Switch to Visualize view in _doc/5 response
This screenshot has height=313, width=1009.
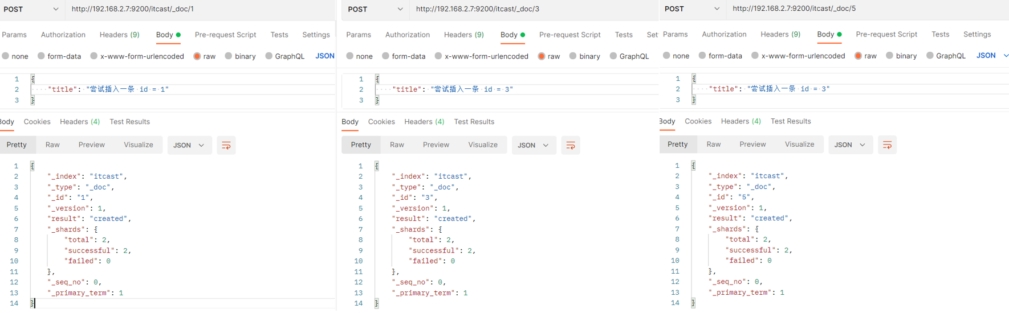coord(799,145)
